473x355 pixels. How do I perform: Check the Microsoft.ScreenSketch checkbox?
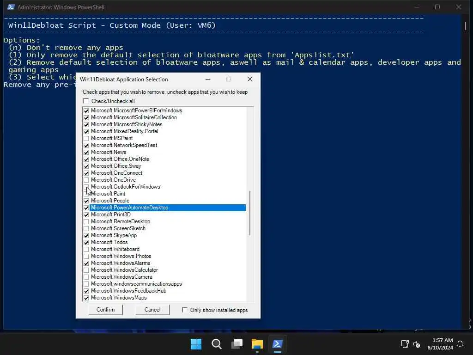point(86,229)
